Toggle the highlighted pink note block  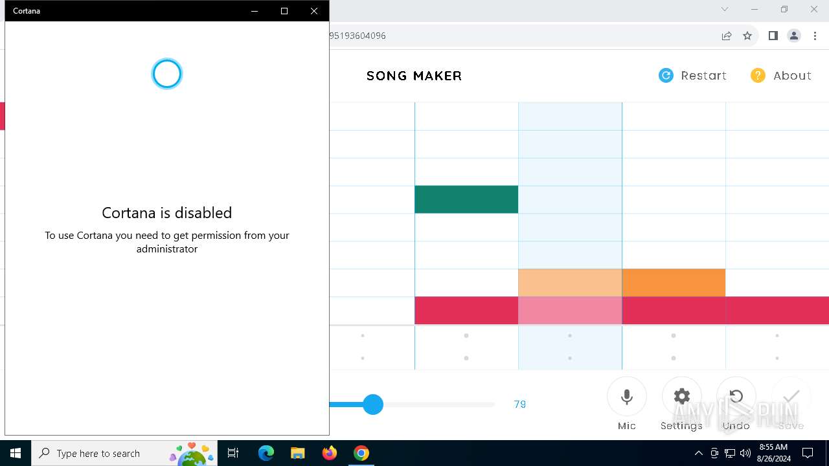pos(570,311)
